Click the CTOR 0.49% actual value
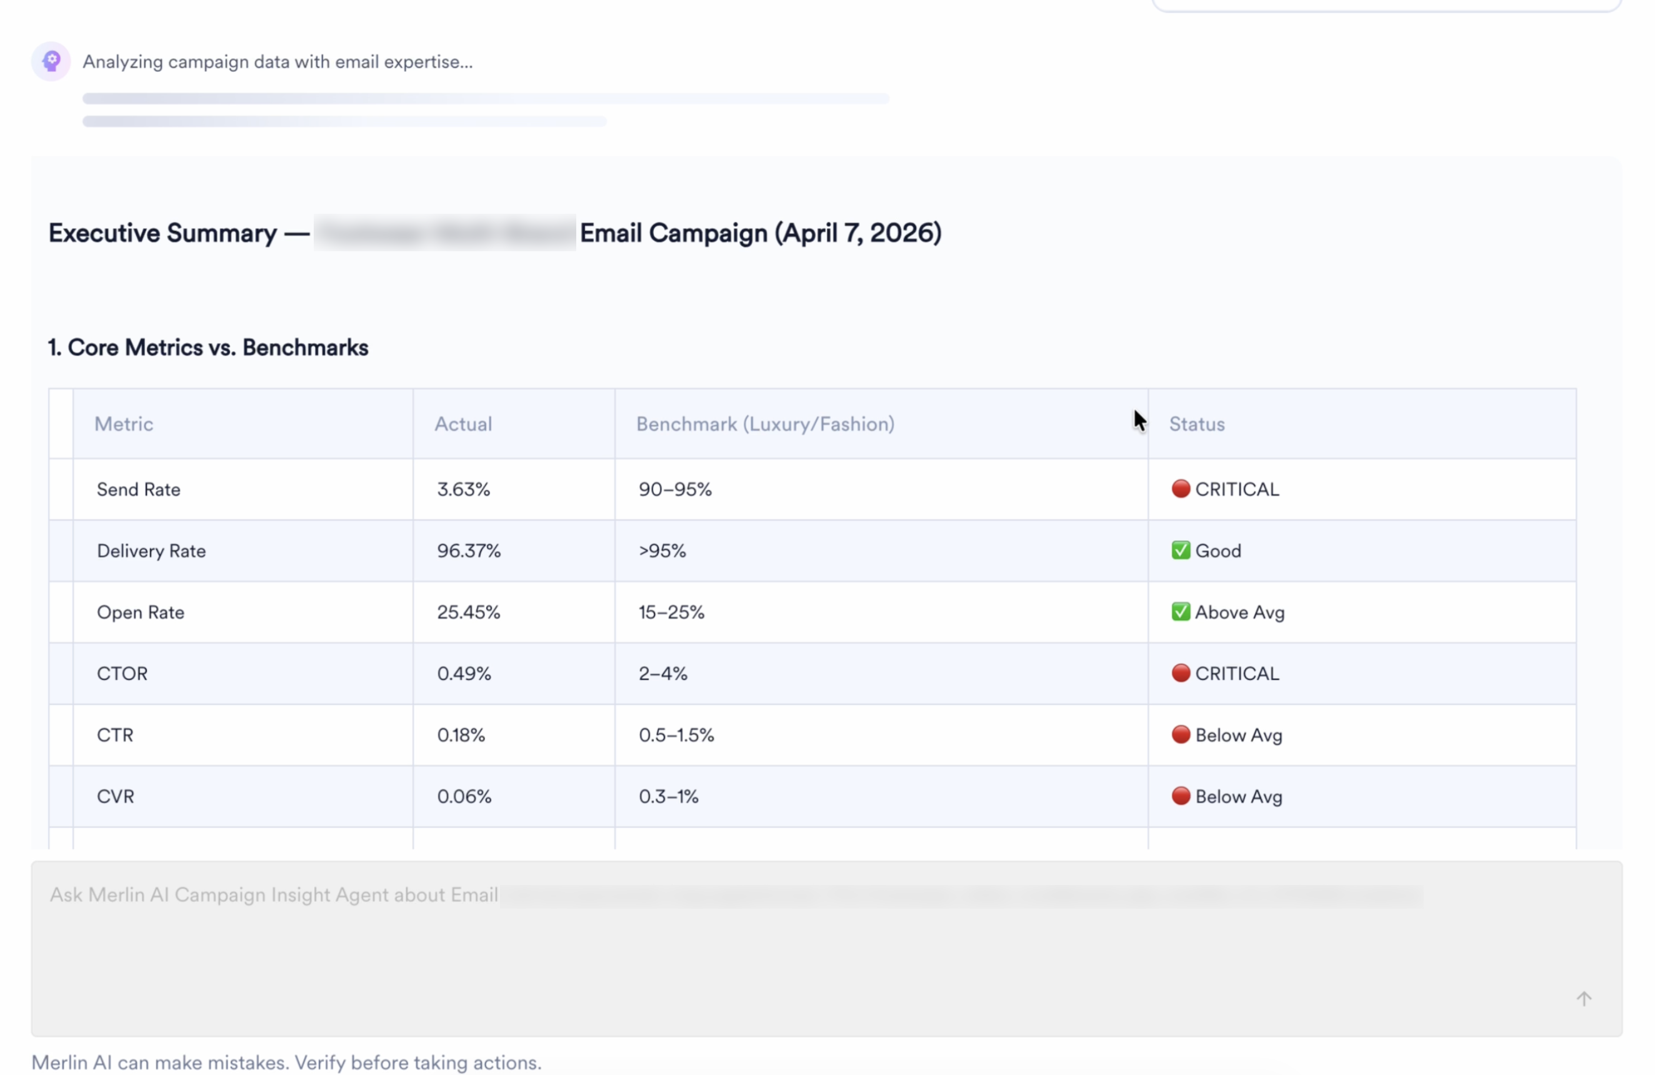The height and width of the screenshot is (1075, 1655). click(x=464, y=673)
